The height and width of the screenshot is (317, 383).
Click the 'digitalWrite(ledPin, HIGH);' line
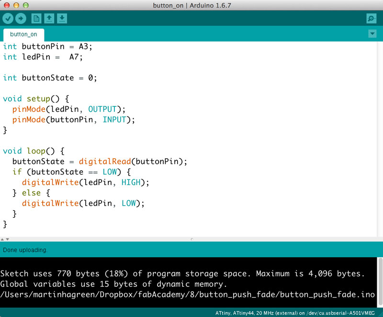[x=86, y=182]
